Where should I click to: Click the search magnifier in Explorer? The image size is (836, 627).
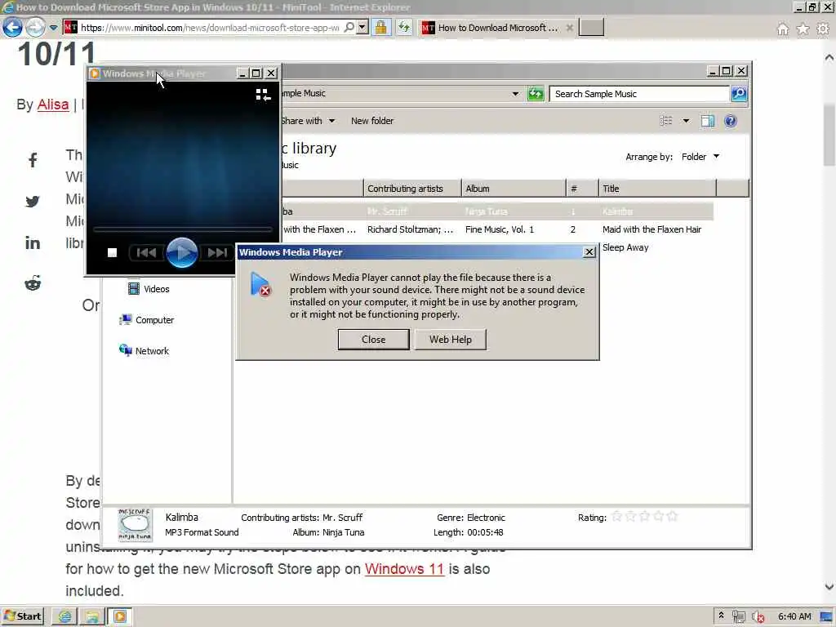pos(738,94)
